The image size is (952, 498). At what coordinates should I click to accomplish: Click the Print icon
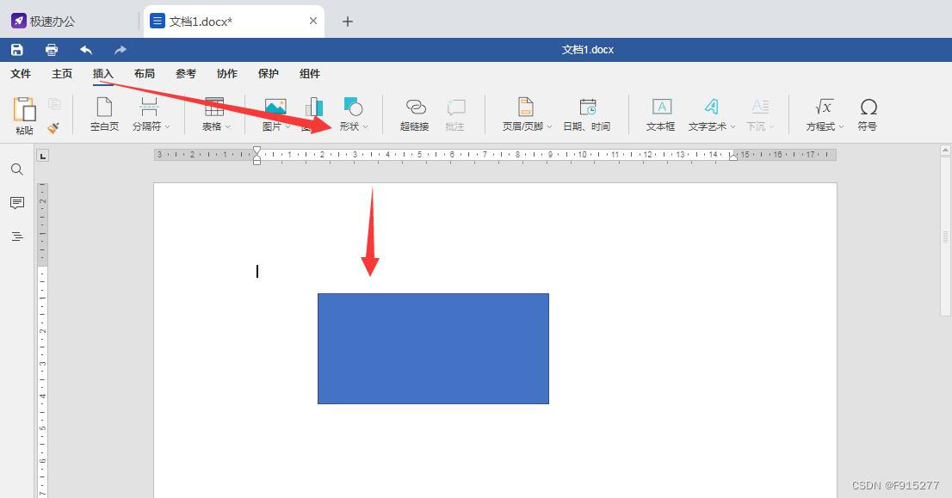(x=52, y=50)
